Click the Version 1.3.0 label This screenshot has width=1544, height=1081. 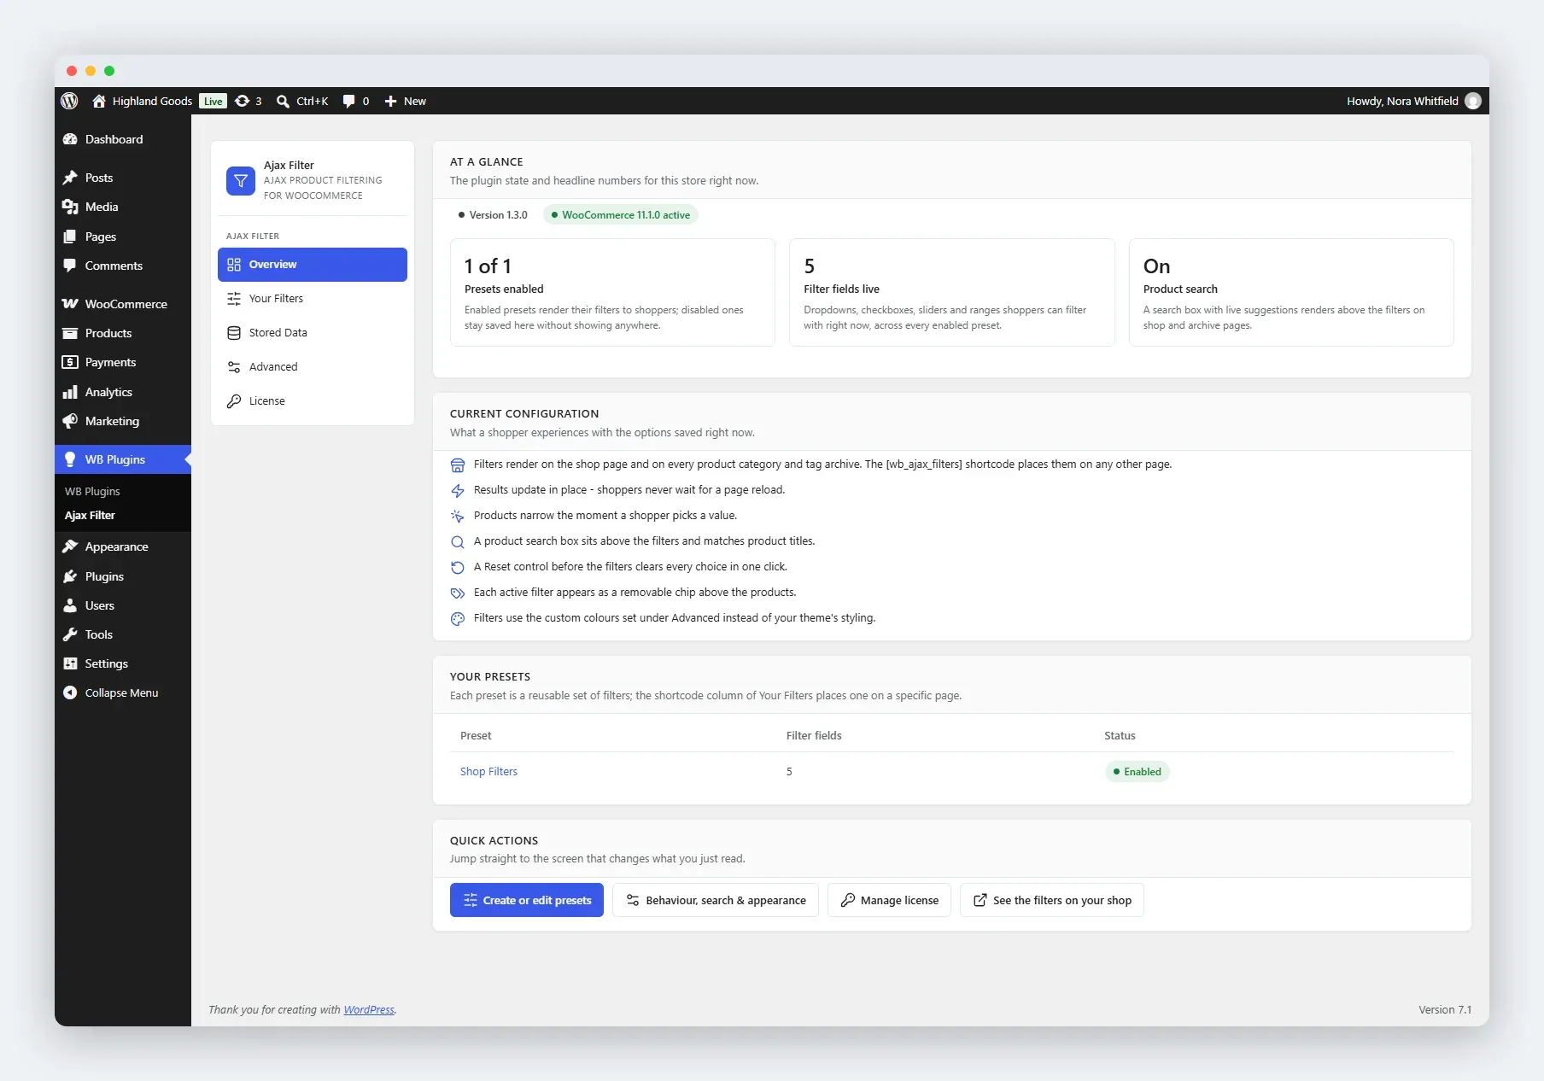(493, 214)
